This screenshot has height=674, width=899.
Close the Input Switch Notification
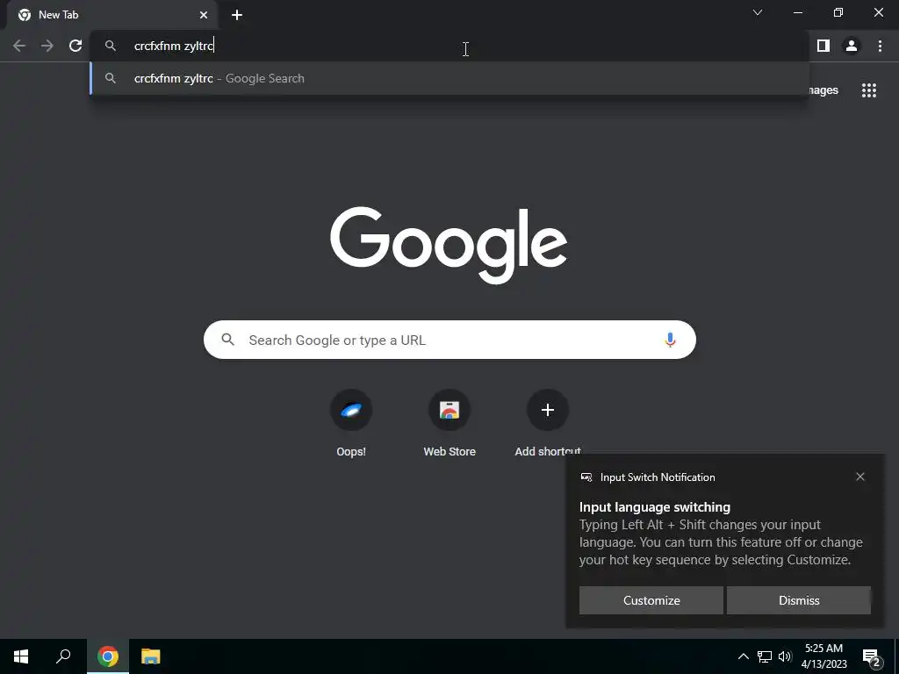point(860,477)
